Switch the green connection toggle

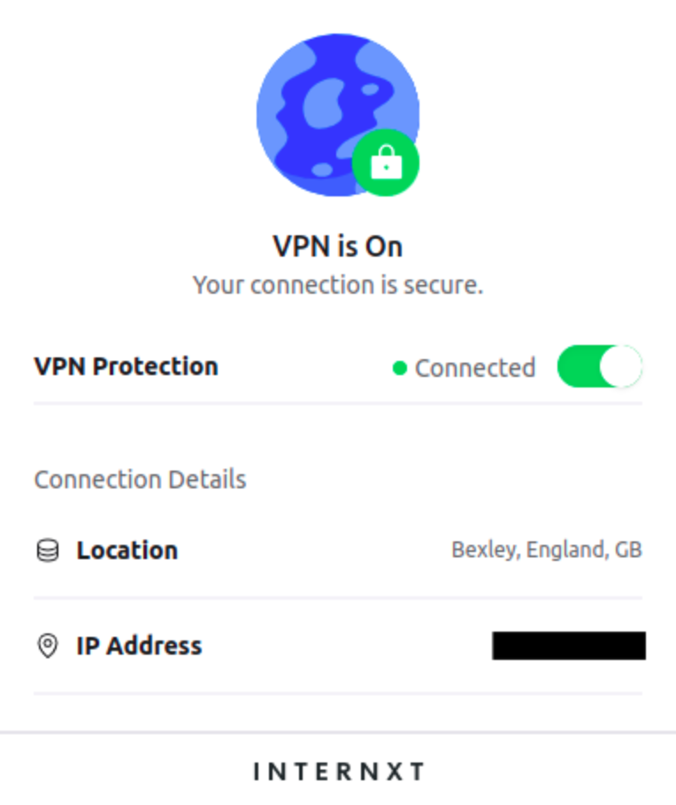tap(600, 366)
